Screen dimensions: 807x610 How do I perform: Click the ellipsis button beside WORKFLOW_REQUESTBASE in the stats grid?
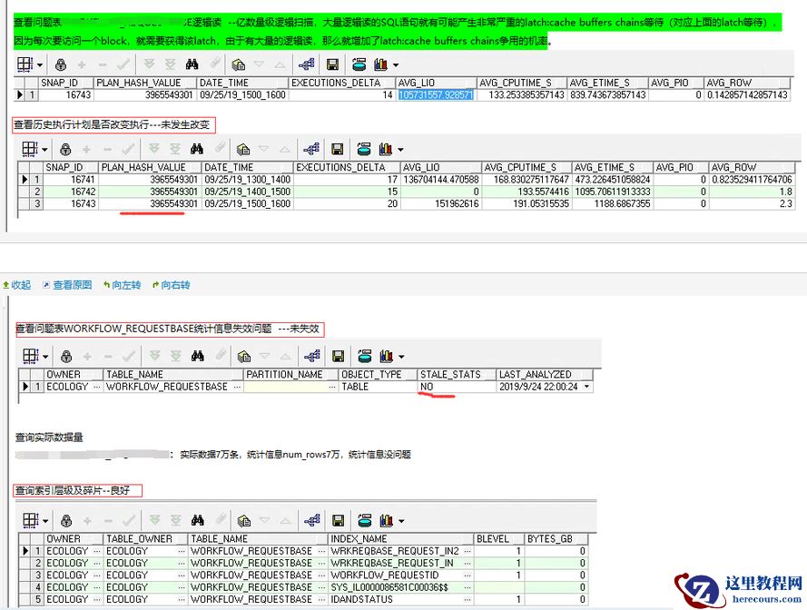237,387
